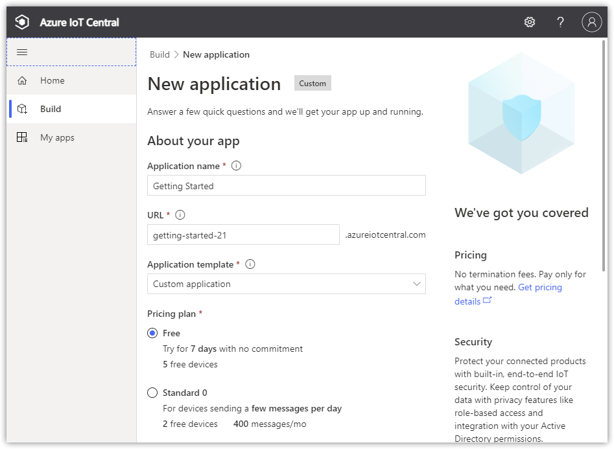The image size is (614, 449).
Task: Click the "5 free devices" text
Action: (x=191, y=364)
